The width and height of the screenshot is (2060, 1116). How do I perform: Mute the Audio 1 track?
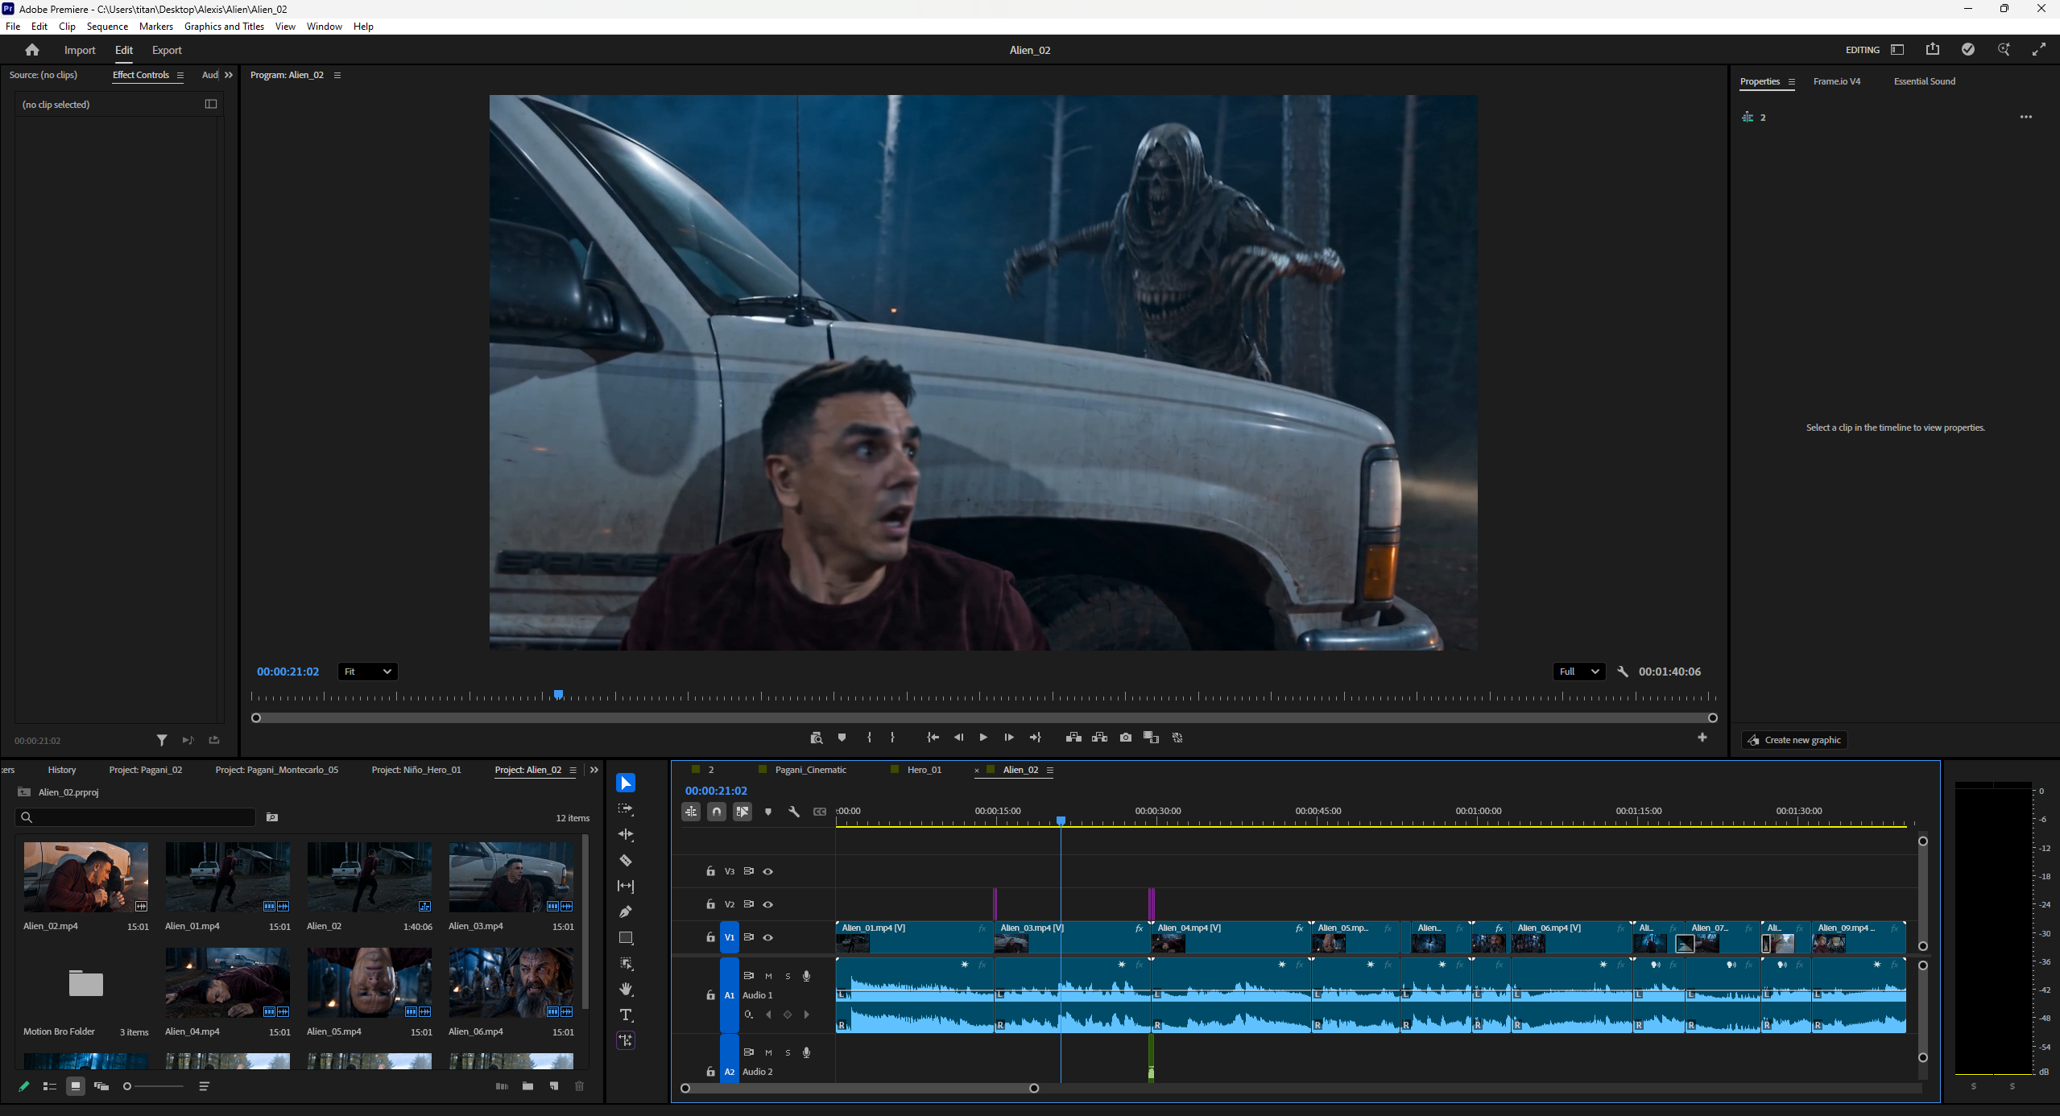pyautogui.click(x=768, y=976)
